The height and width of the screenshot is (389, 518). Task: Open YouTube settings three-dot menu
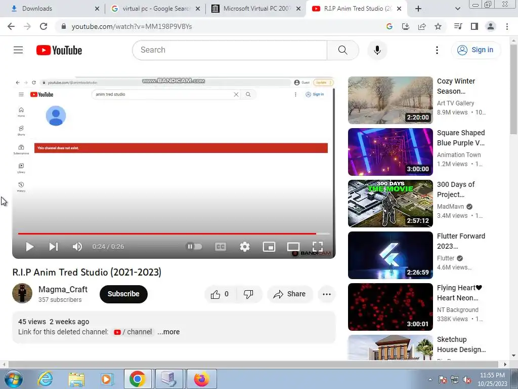[437, 50]
